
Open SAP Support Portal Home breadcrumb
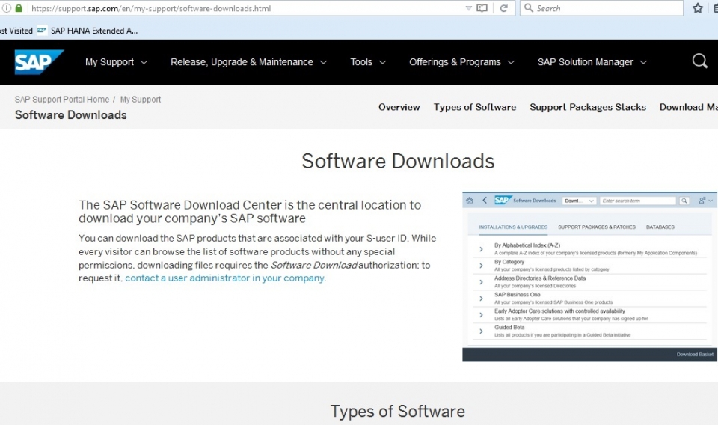click(62, 99)
